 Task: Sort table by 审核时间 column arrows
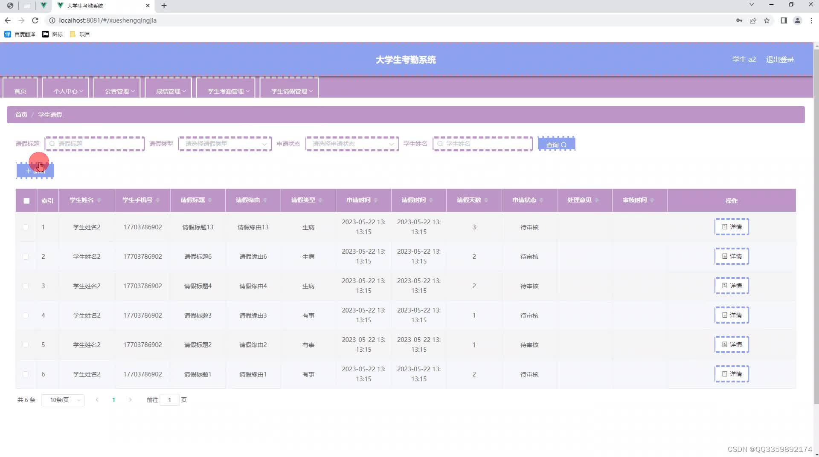pyautogui.click(x=652, y=200)
